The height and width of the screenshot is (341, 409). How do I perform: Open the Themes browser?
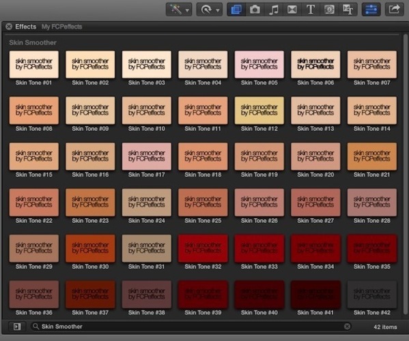pyautogui.click(x=348, y=10)
